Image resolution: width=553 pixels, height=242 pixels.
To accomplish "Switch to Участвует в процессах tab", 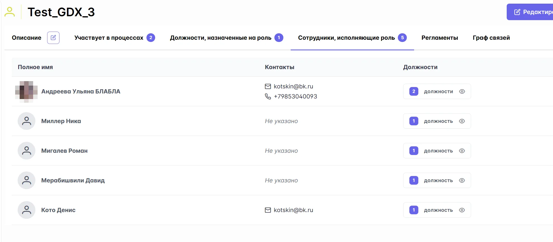I will [x=109, y=38].
